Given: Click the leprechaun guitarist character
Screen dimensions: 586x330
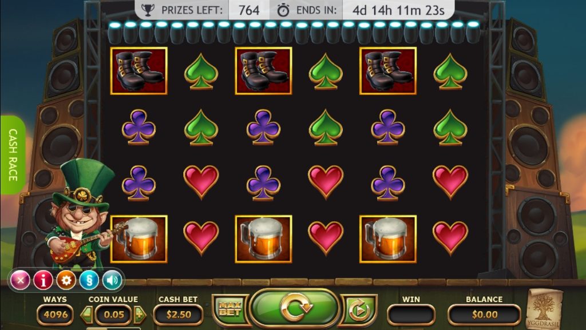Looking at the screenshot, I should tap(81, 214).
